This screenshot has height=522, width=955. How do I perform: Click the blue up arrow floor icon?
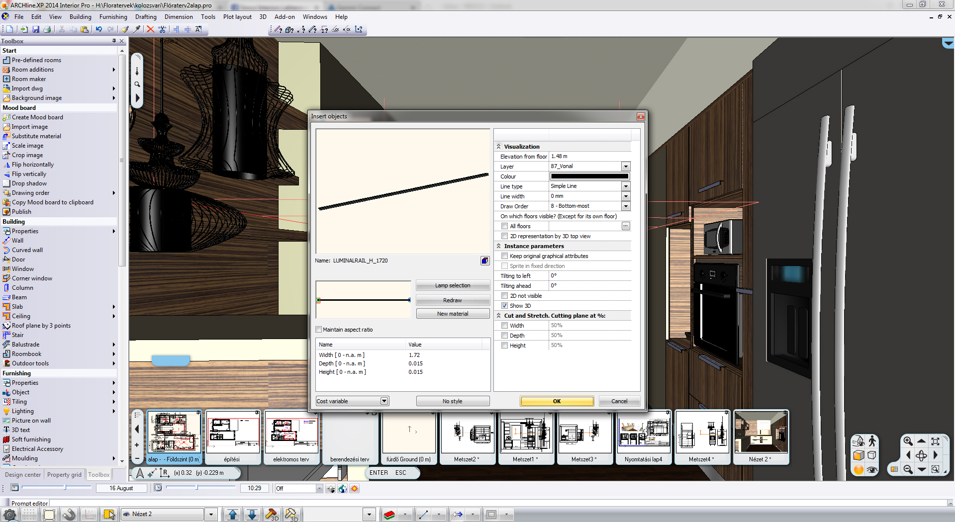pos(232,515)
